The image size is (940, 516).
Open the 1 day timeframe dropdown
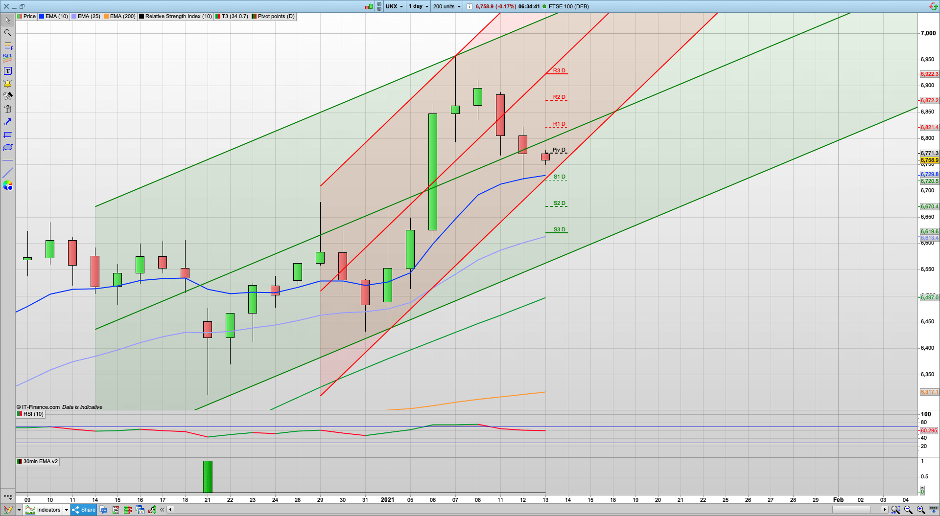point(418,6)
